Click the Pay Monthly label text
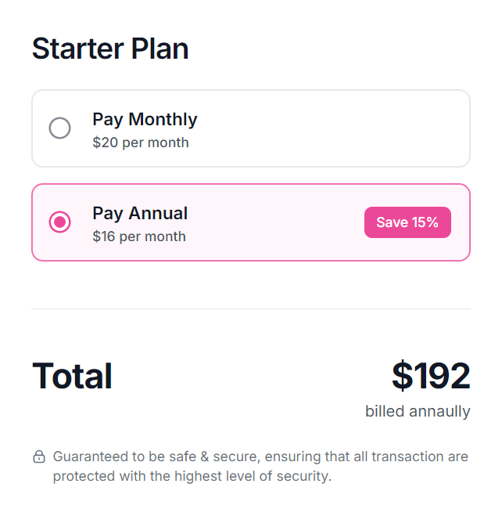Viewport: 502px width, 516px height. click(x=145, y=120)
